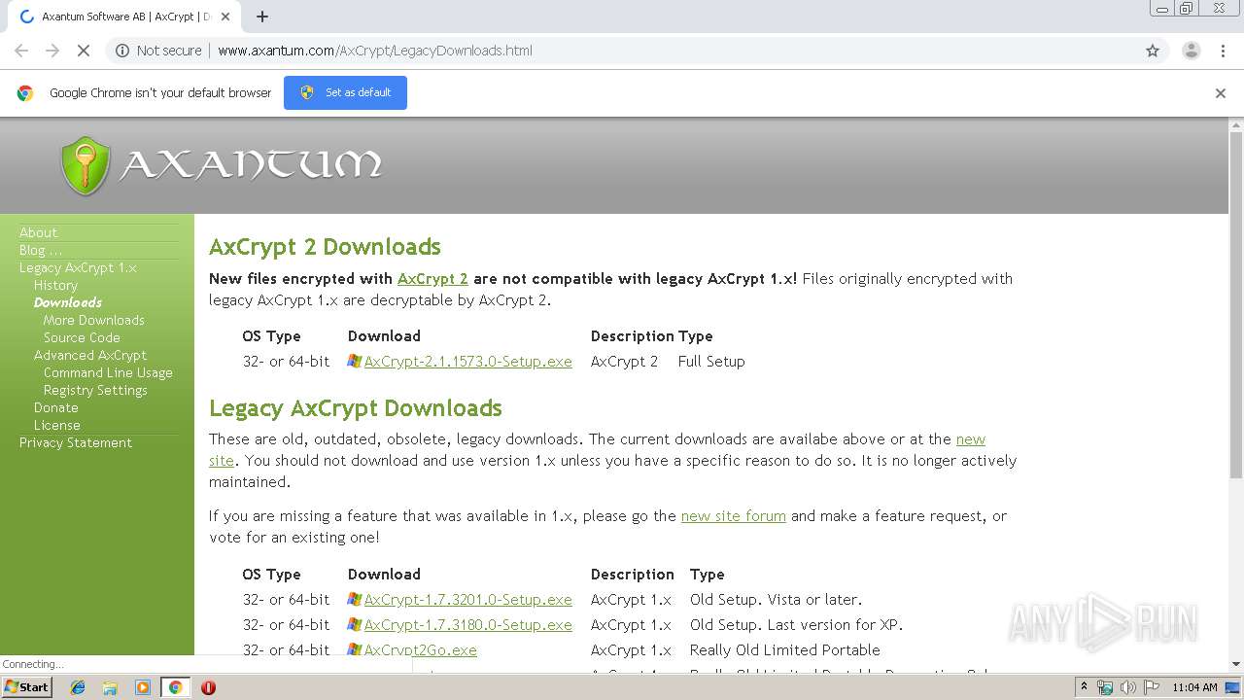Select 'Legacy AxCrypt Downloads' heading text

[x=356, y=408]
